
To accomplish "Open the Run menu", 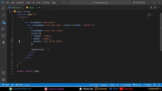I will [x=39, y=3].
